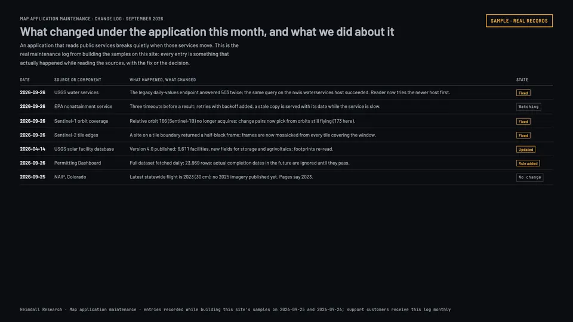Click the Watching badge for EPA nonattainment
The image size is (573, 322).
coord(528,107)
